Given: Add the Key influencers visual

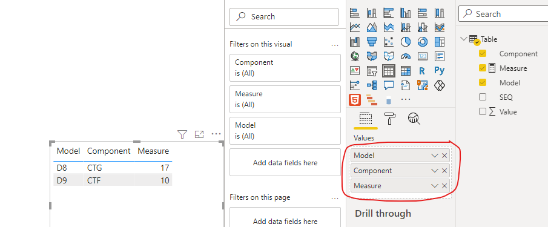Looking at the screenshot, I should [x=355, y=85].
